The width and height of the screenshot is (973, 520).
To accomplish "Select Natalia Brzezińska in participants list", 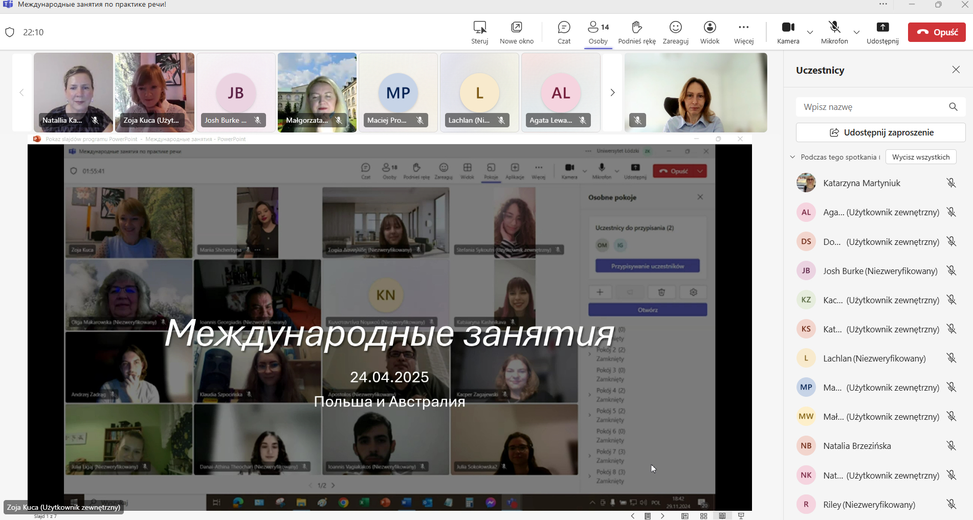I will (877, 446).
